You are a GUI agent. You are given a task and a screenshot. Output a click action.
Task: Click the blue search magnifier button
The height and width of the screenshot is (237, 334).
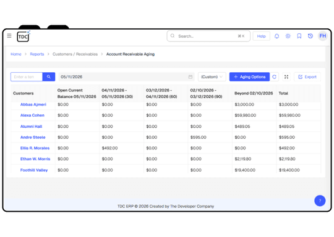click(49, 77)
